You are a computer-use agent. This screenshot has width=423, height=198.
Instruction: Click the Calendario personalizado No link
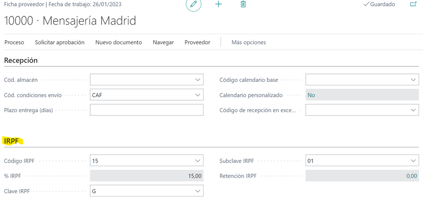coord(312,95)
